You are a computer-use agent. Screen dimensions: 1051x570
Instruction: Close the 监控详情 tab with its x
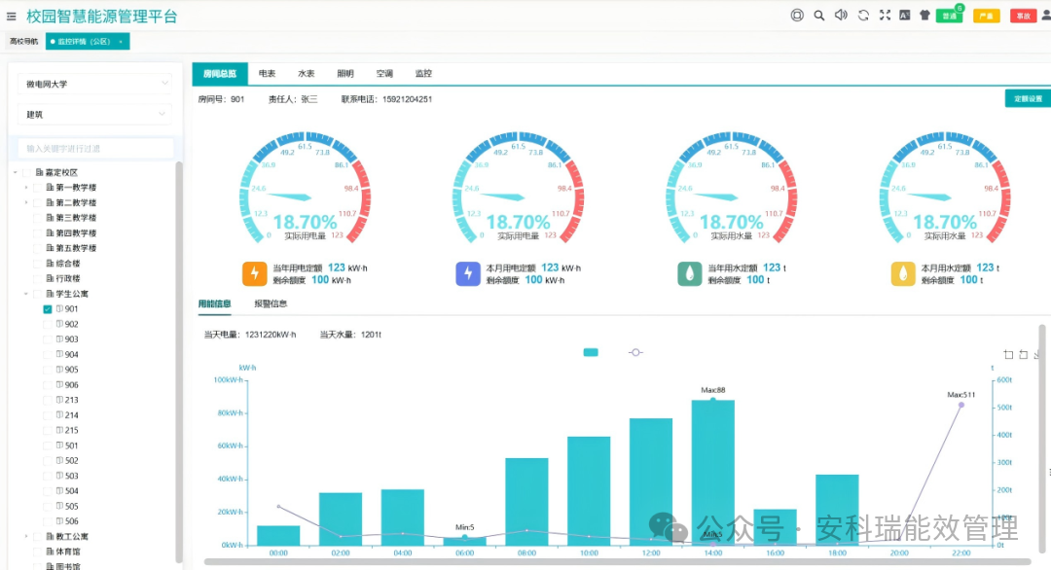pyautogui.click(x=121, y=42)
